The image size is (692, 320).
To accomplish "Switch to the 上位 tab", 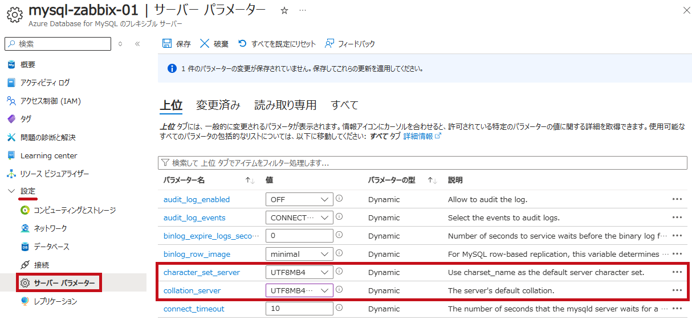I will coord(171,105).
